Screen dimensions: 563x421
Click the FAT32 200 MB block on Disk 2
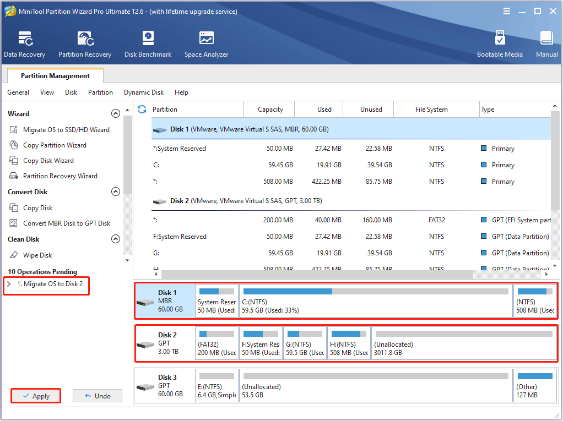(x=217, y=343)
